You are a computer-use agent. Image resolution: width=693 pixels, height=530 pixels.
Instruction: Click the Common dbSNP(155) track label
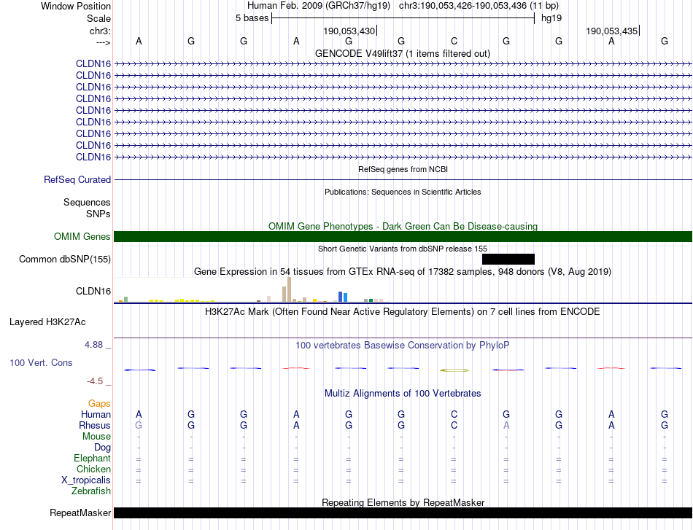64,260
